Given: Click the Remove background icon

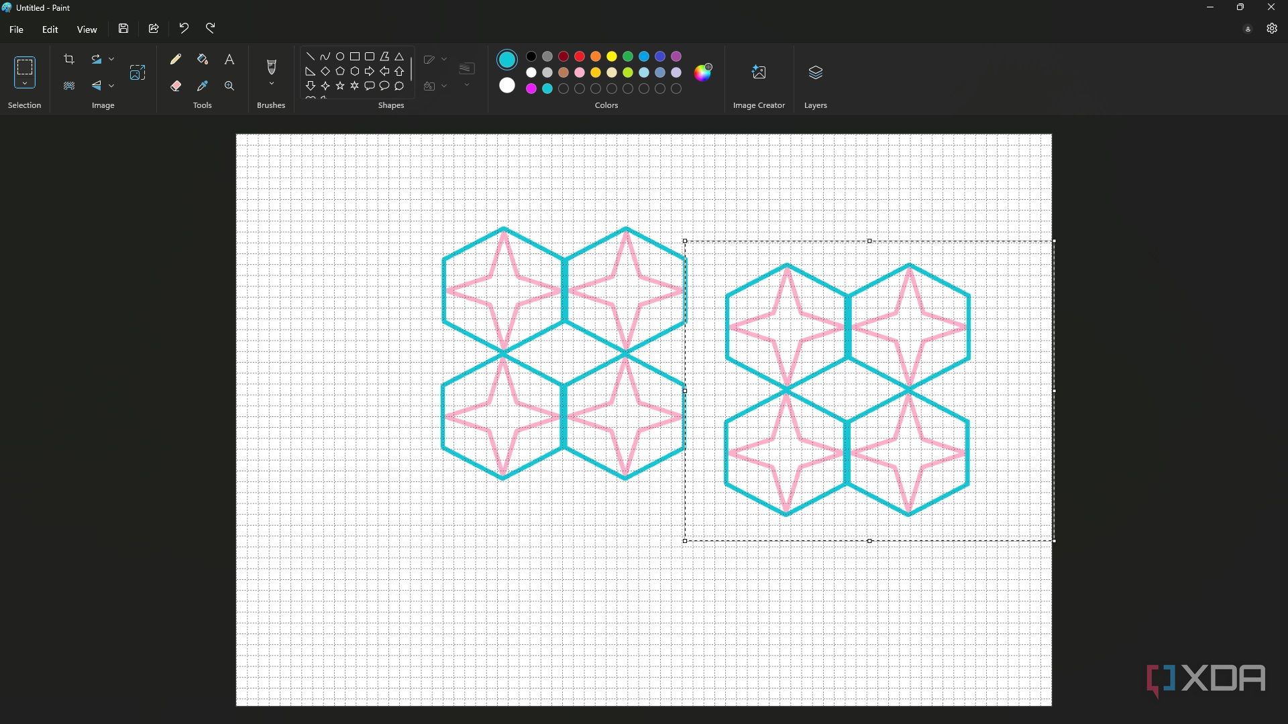Looking at the screenshot, I should click(x=69, y=86).
